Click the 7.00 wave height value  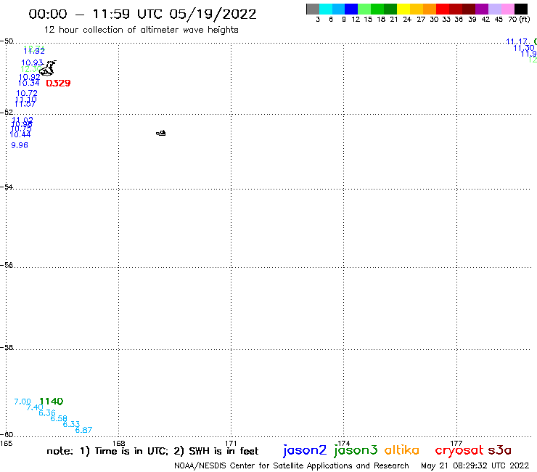[x=22, y=402]
